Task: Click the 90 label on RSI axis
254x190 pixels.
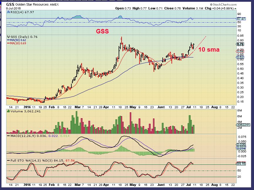Action: point(239,14)
